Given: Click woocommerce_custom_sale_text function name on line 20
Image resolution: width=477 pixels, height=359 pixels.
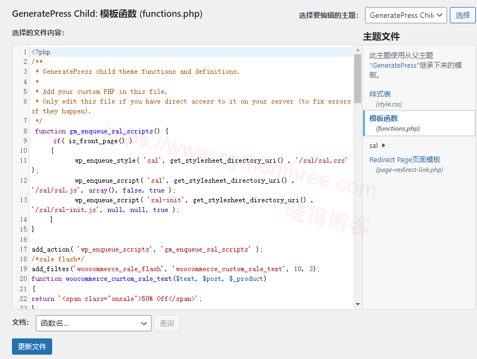Looking at the screenshot, I should (x=118, y=279).
